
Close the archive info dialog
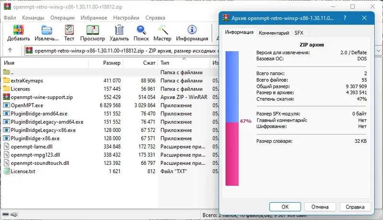point(364,18)
